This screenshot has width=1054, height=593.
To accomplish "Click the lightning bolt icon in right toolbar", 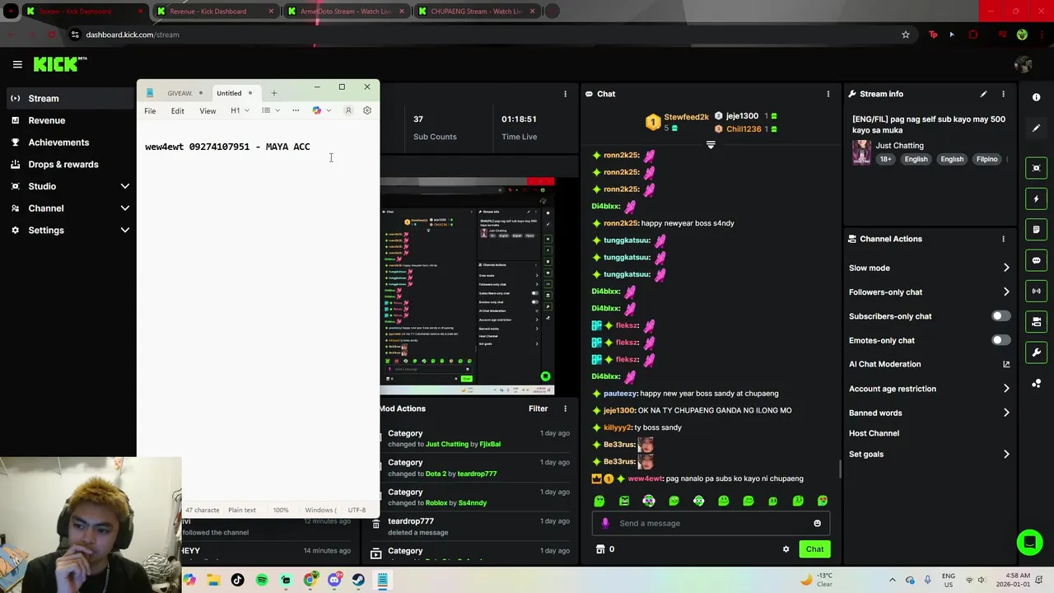I will (1036, 198).
